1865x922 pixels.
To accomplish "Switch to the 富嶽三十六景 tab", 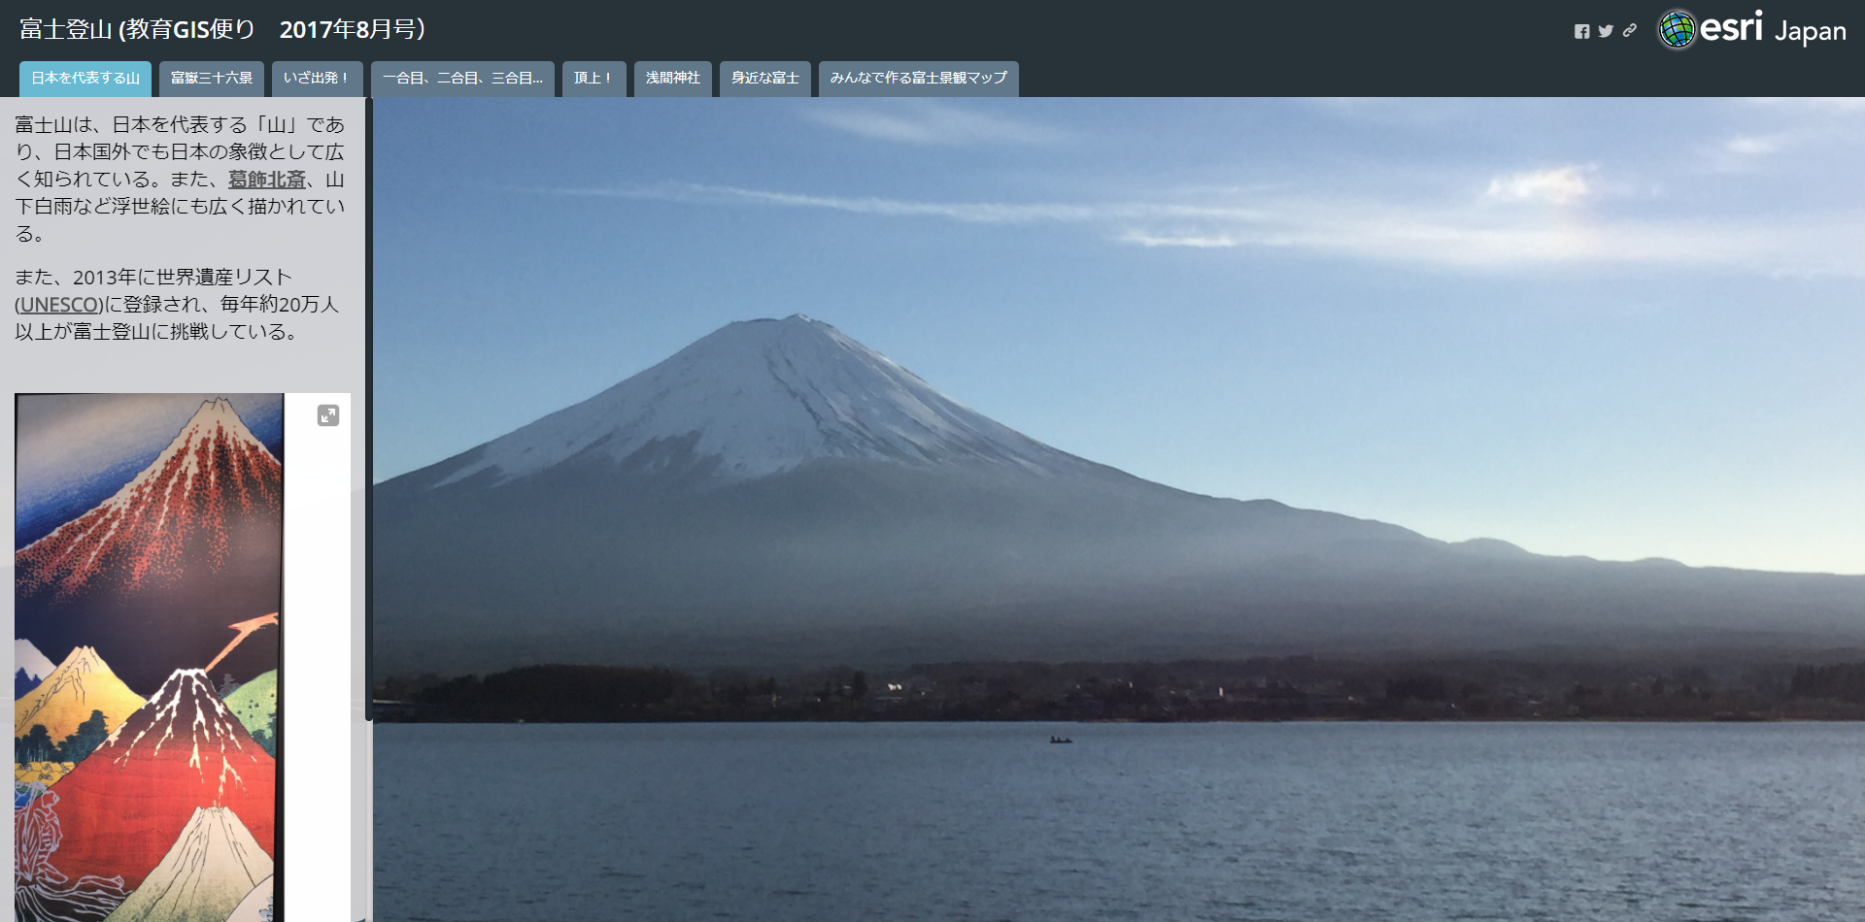I will click(x=212, y=79).
